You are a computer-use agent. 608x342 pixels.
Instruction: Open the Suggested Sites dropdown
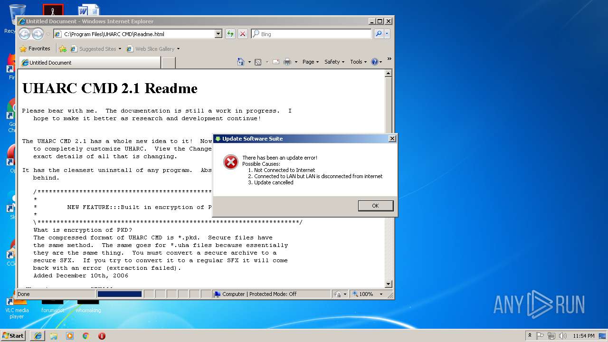tap(120, 49)
